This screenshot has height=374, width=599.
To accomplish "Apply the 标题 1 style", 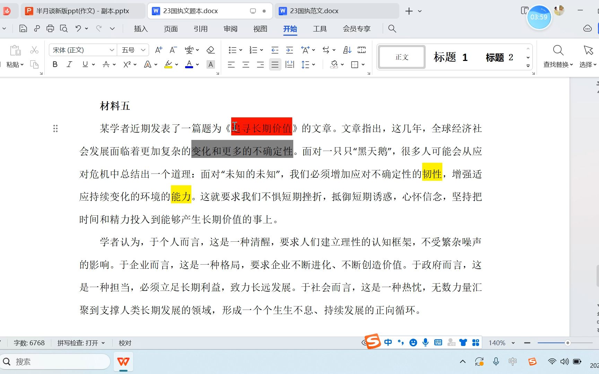I will click(450, 57).
